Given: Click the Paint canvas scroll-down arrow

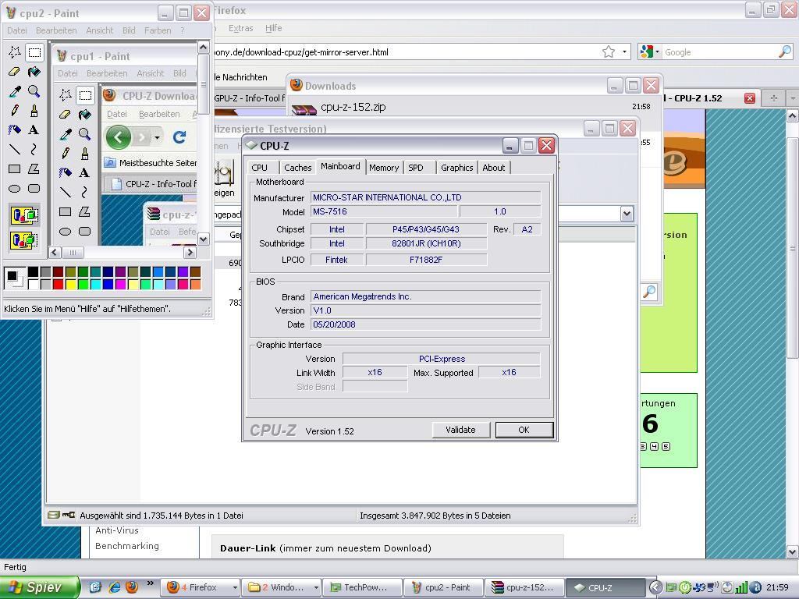Looking at the screenshot, I should 203,239.
